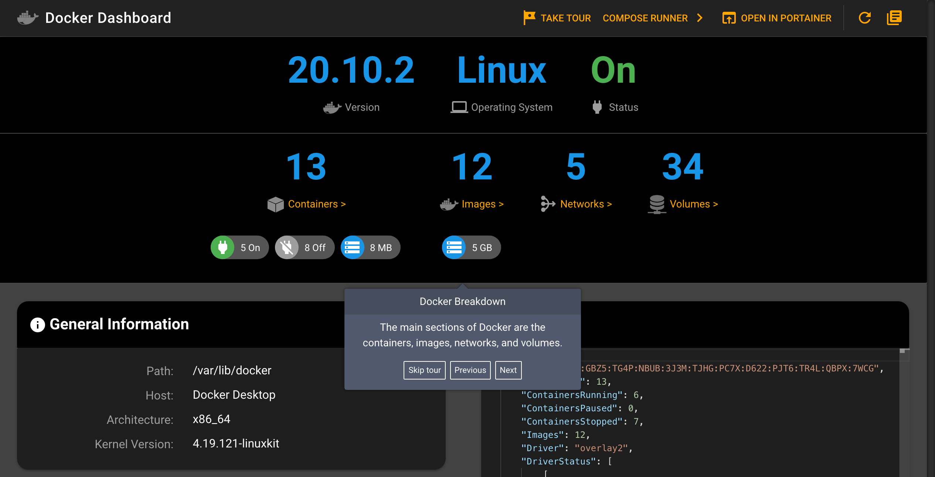Go to Previous tour step
The height and width of the screenshot is (477, 935).
470,370
